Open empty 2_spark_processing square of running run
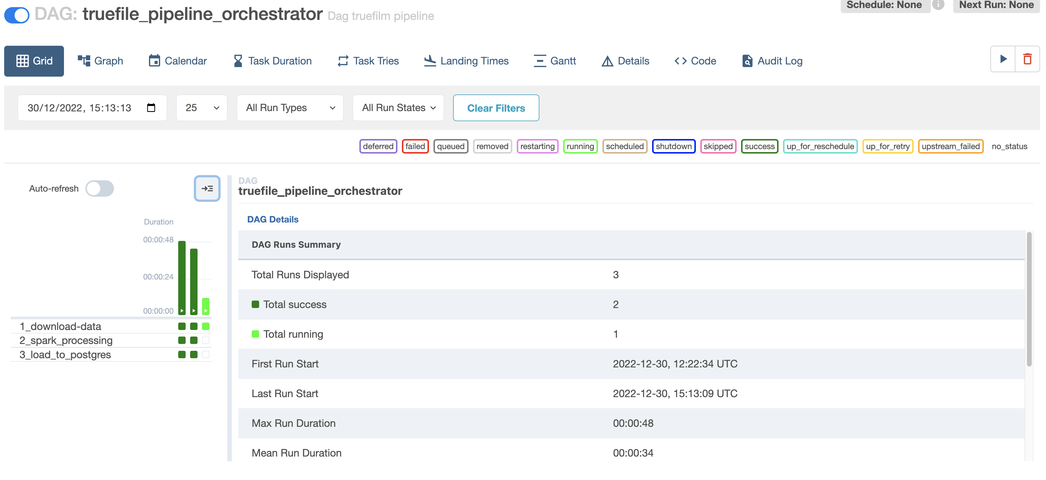 (x=206, y=340)
